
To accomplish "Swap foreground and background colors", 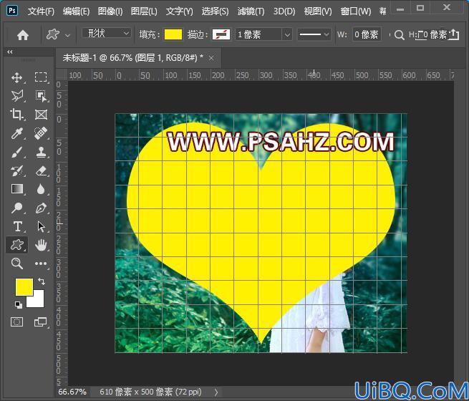I will [42, 281].
